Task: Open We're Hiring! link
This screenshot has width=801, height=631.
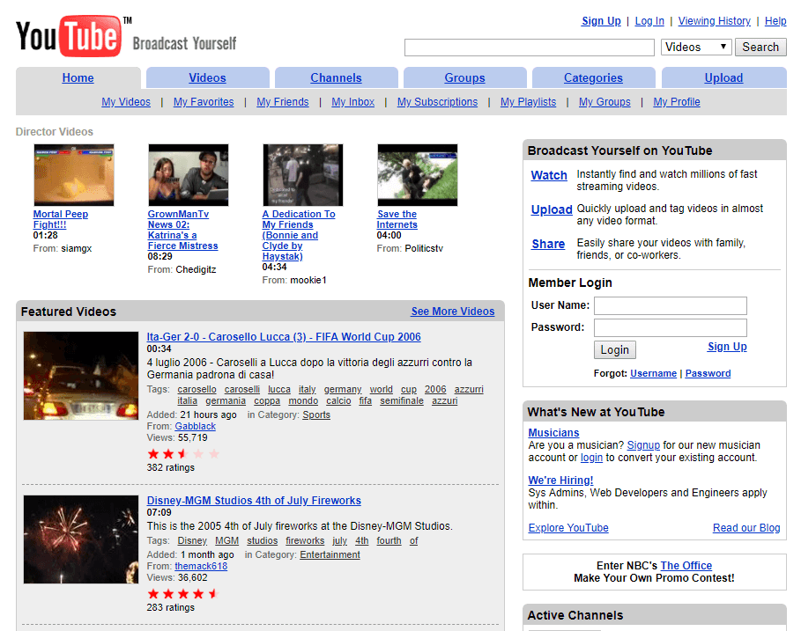Action: [x=560, y=480]
